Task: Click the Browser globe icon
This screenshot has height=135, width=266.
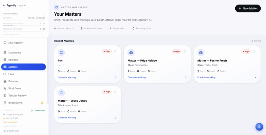Action: click(x=5, y=81)
